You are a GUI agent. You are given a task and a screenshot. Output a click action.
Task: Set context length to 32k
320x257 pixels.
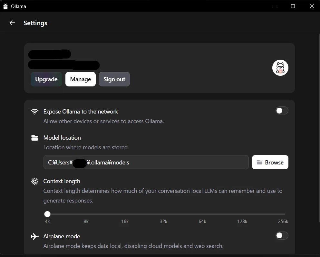click(x=164, y=222)
